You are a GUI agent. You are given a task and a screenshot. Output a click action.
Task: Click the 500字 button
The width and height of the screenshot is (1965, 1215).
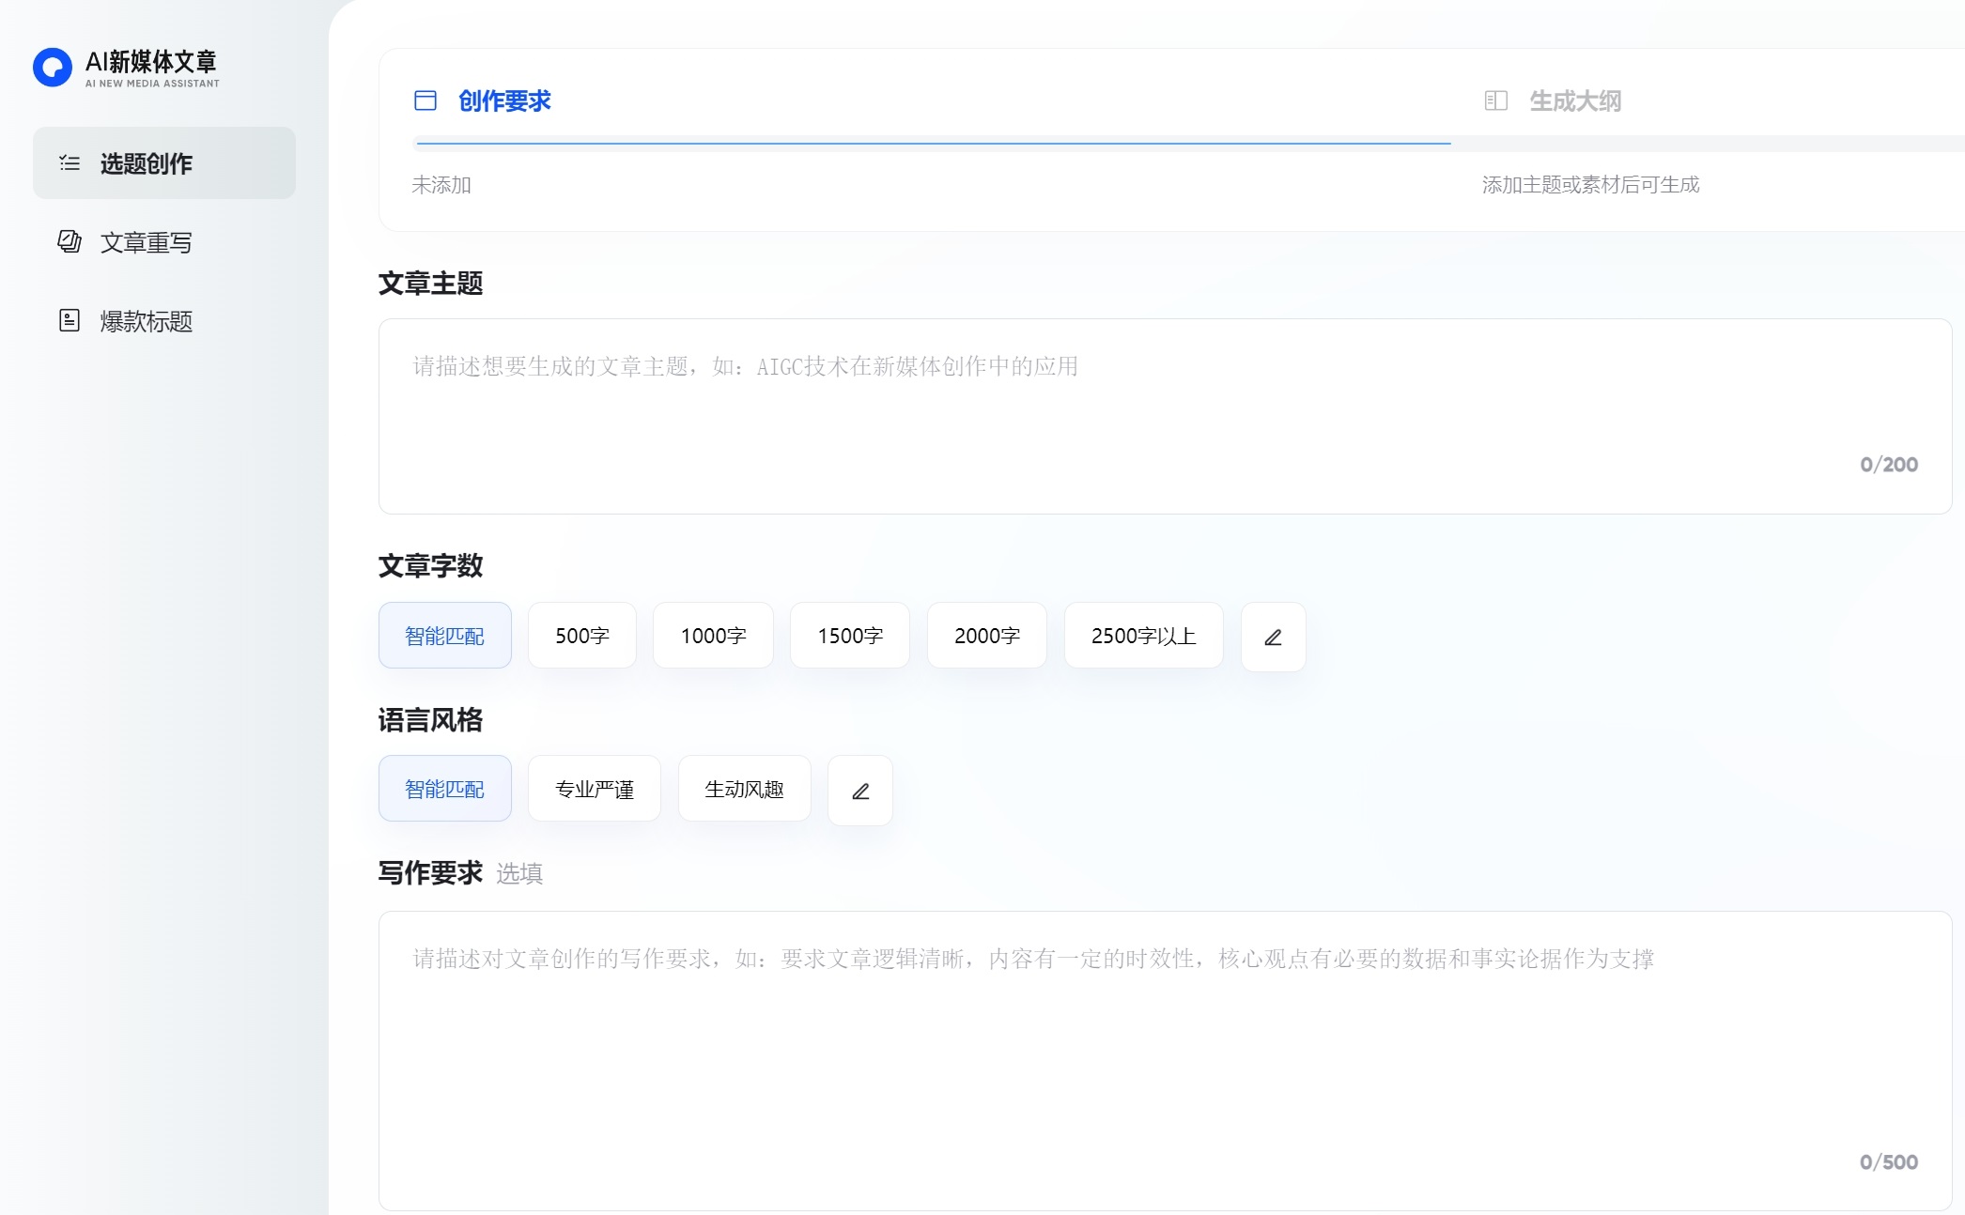pos(581,636)
